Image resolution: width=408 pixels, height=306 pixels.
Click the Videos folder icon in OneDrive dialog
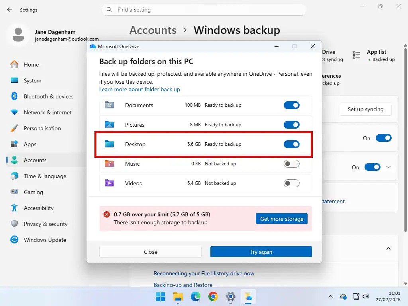(x=110, y=183)
